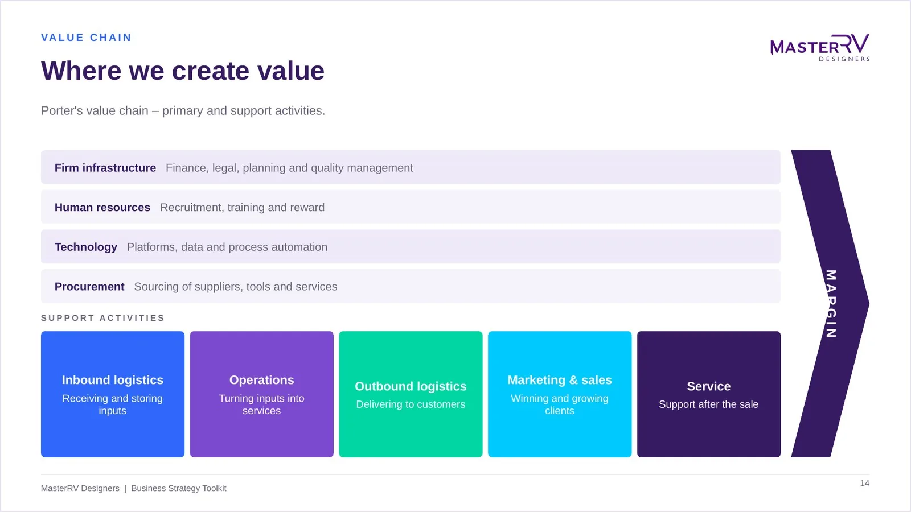Click 'Recruitment, training and reward' text
911x512 pixels.
tap(242, 208)
